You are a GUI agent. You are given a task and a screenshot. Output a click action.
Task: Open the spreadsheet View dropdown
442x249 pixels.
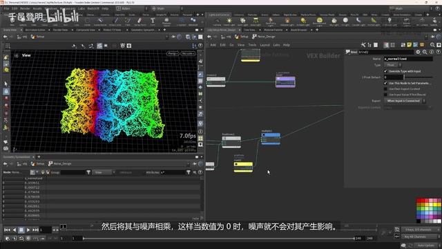point(103,172)
